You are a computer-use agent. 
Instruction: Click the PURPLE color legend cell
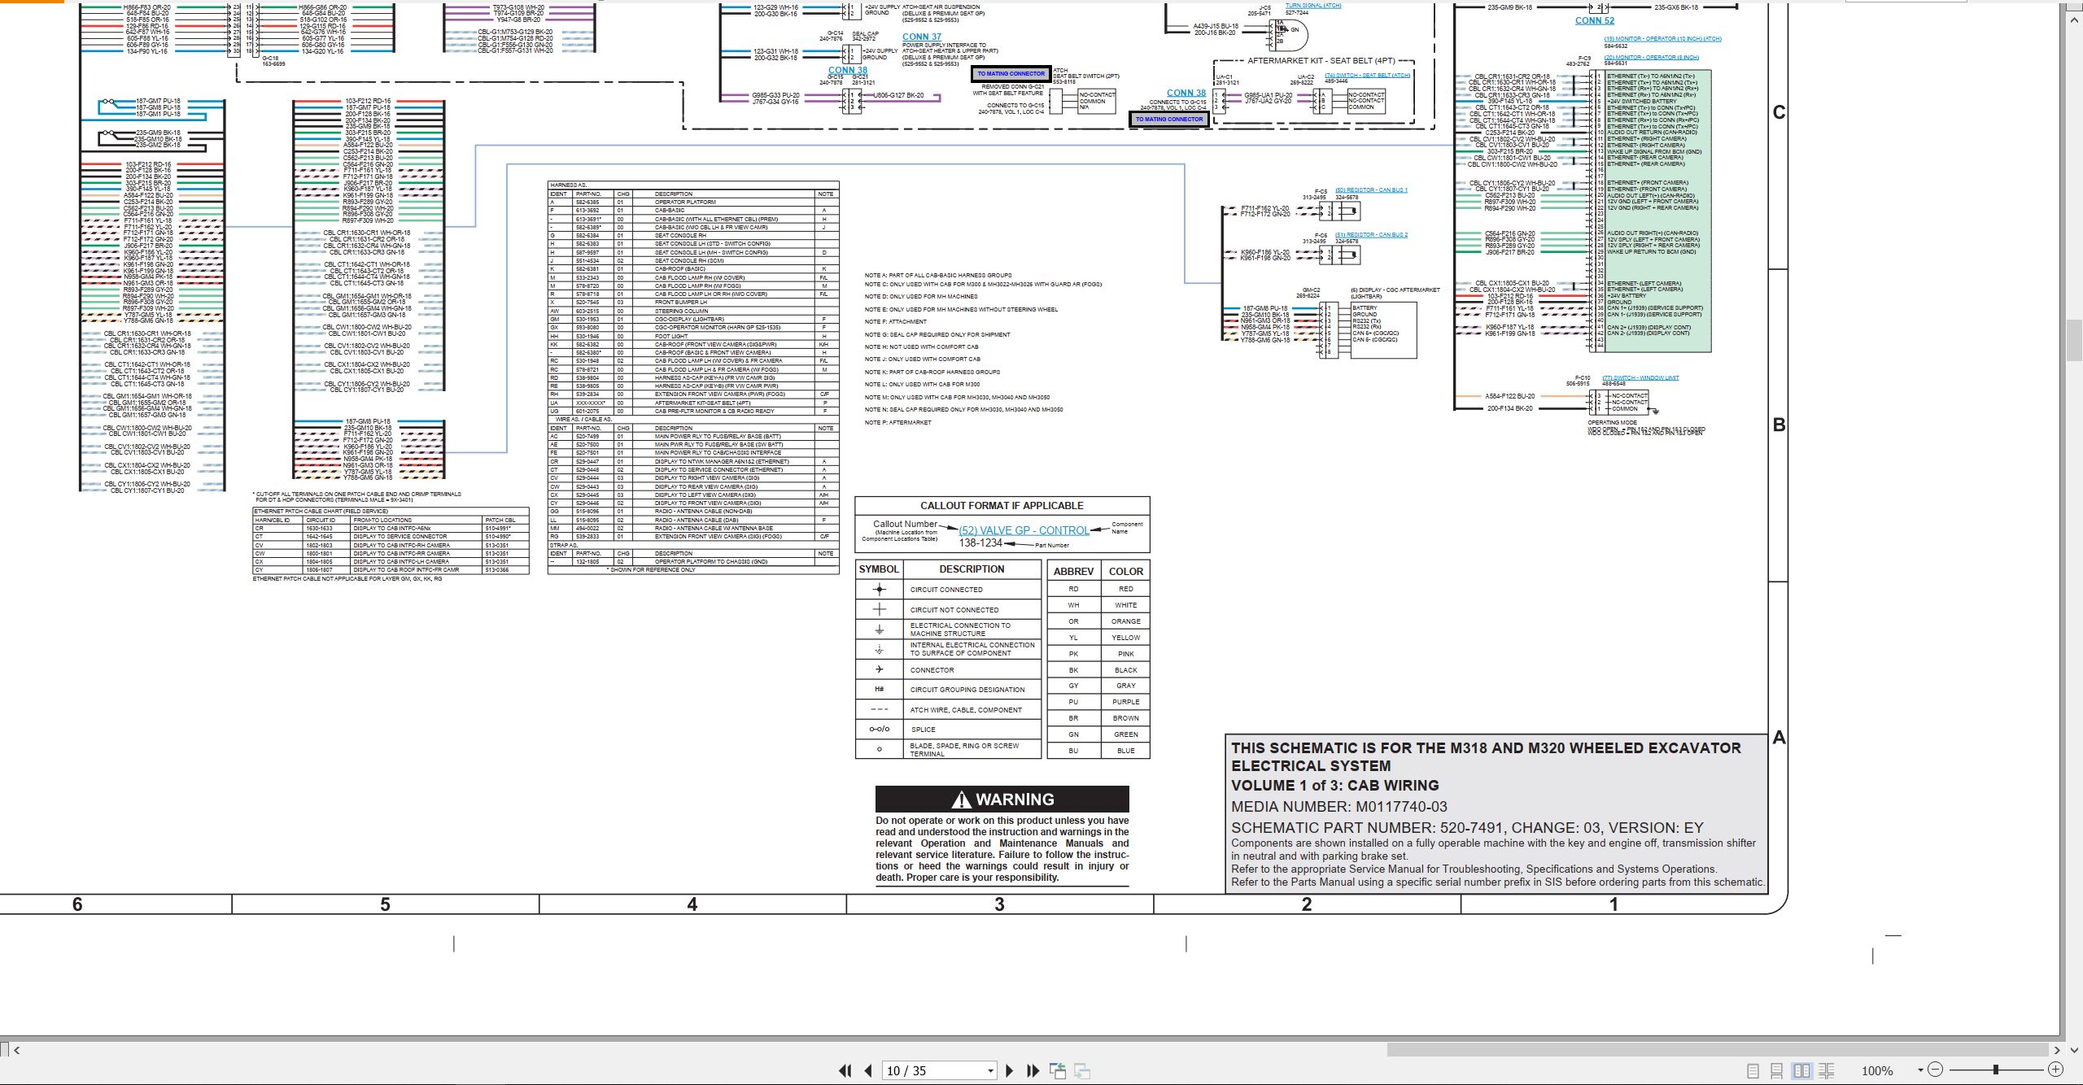(x=1125, y=701)
